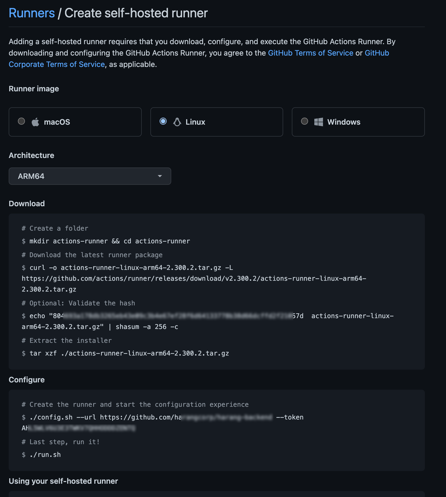Click '# Create the runner and start' comment
Image resolution: width=446 pixels, height=497 pixels.
[x=135, y=405]
